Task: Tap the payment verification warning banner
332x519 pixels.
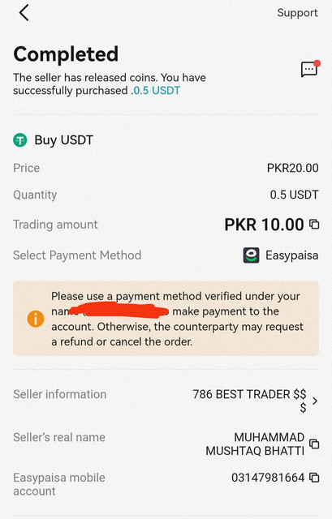Action: [x=166, y=319]
